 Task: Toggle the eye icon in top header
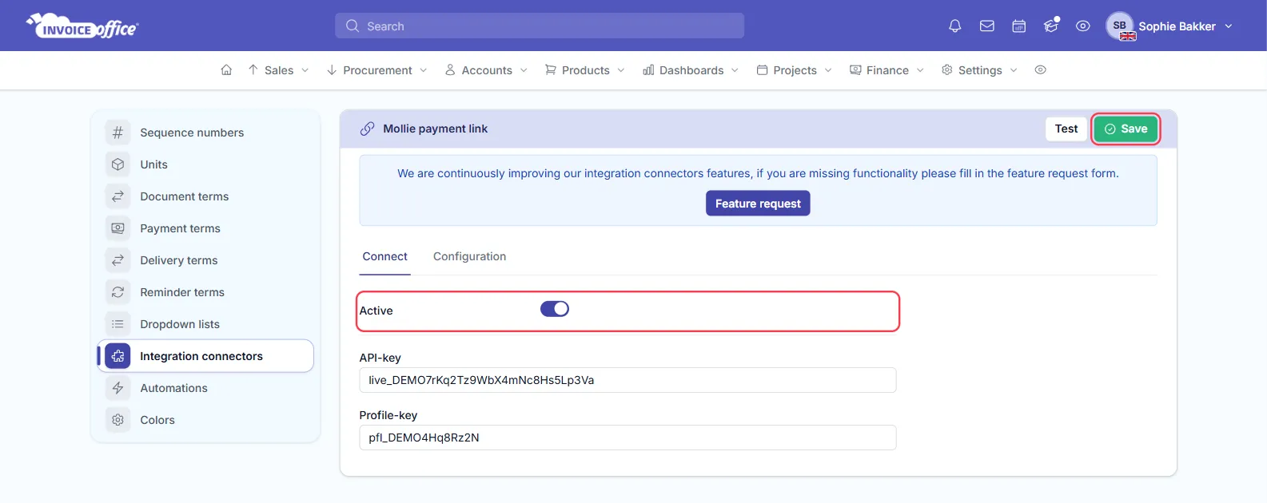click(x=1083, y=26)
